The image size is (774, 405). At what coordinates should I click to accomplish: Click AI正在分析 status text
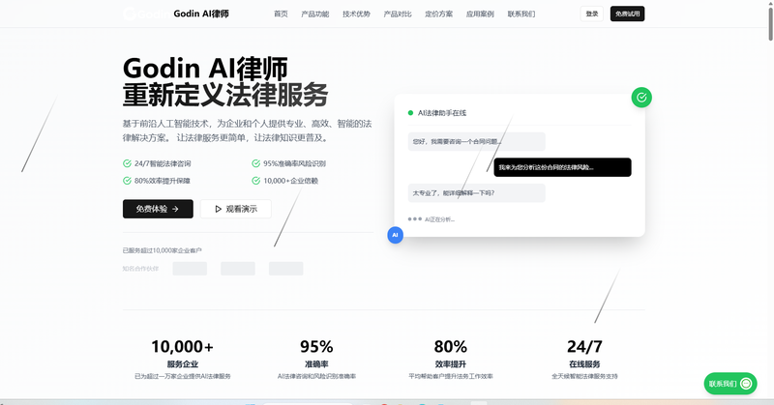(x=439, y=219)
